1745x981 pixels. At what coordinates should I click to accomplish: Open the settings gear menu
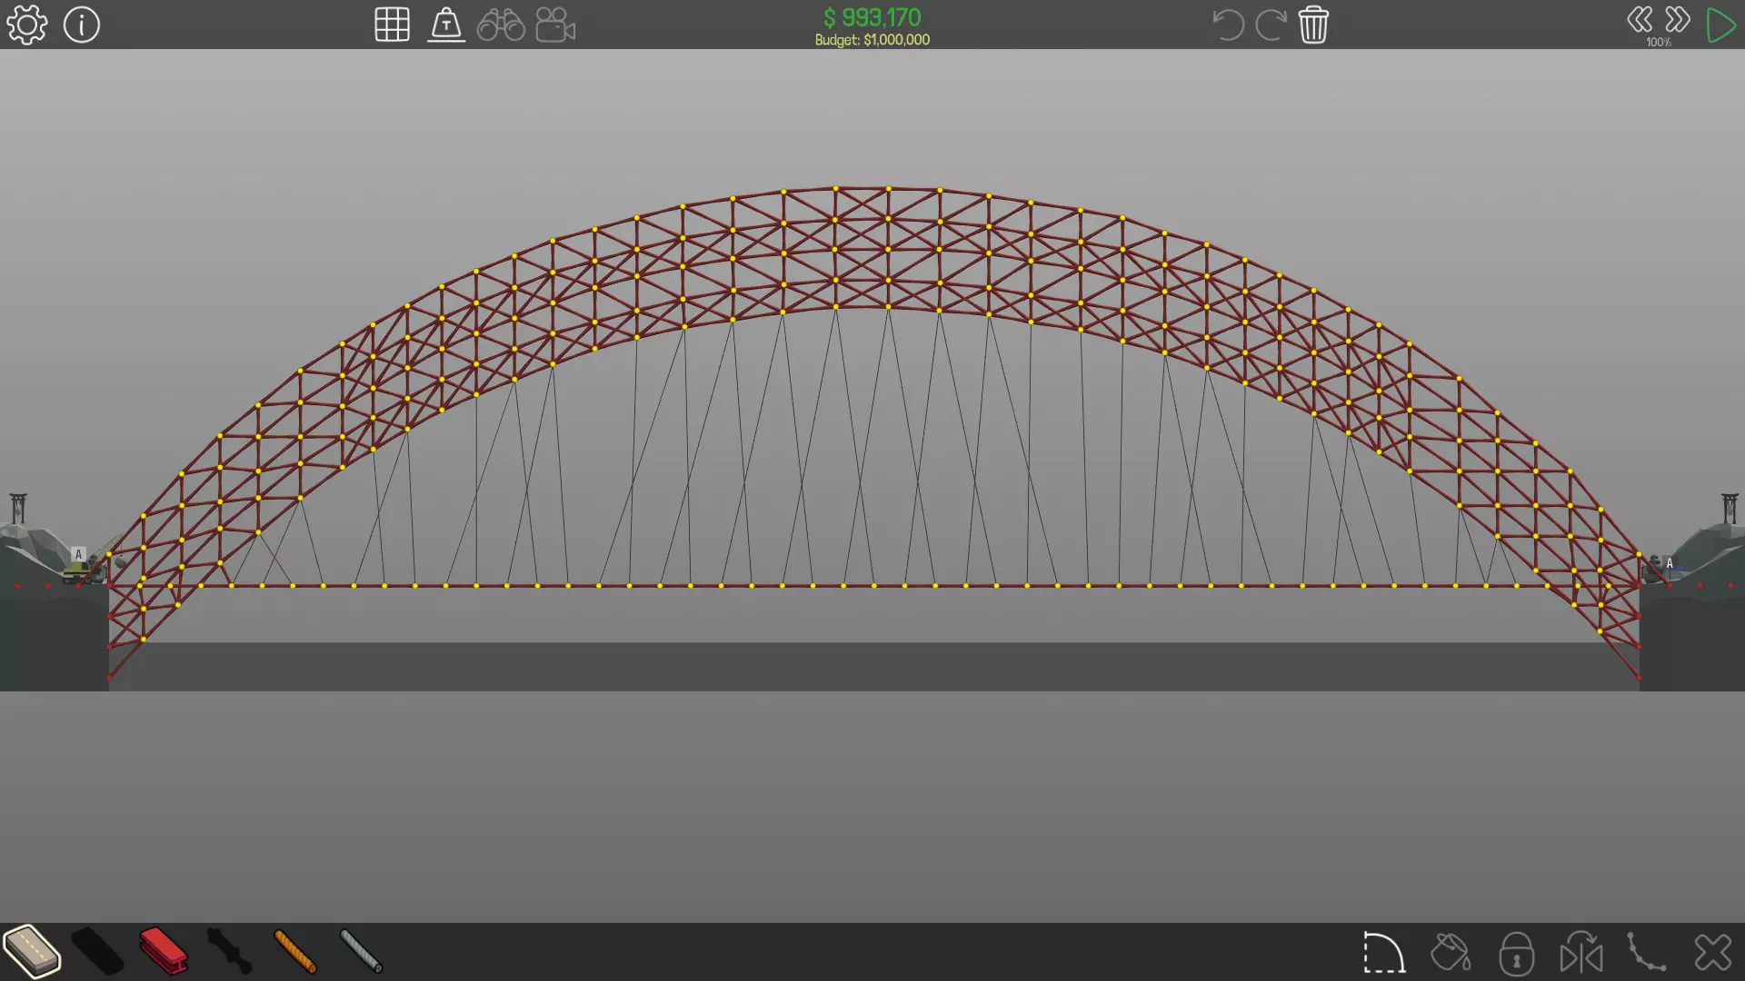(x=26, y=25)
